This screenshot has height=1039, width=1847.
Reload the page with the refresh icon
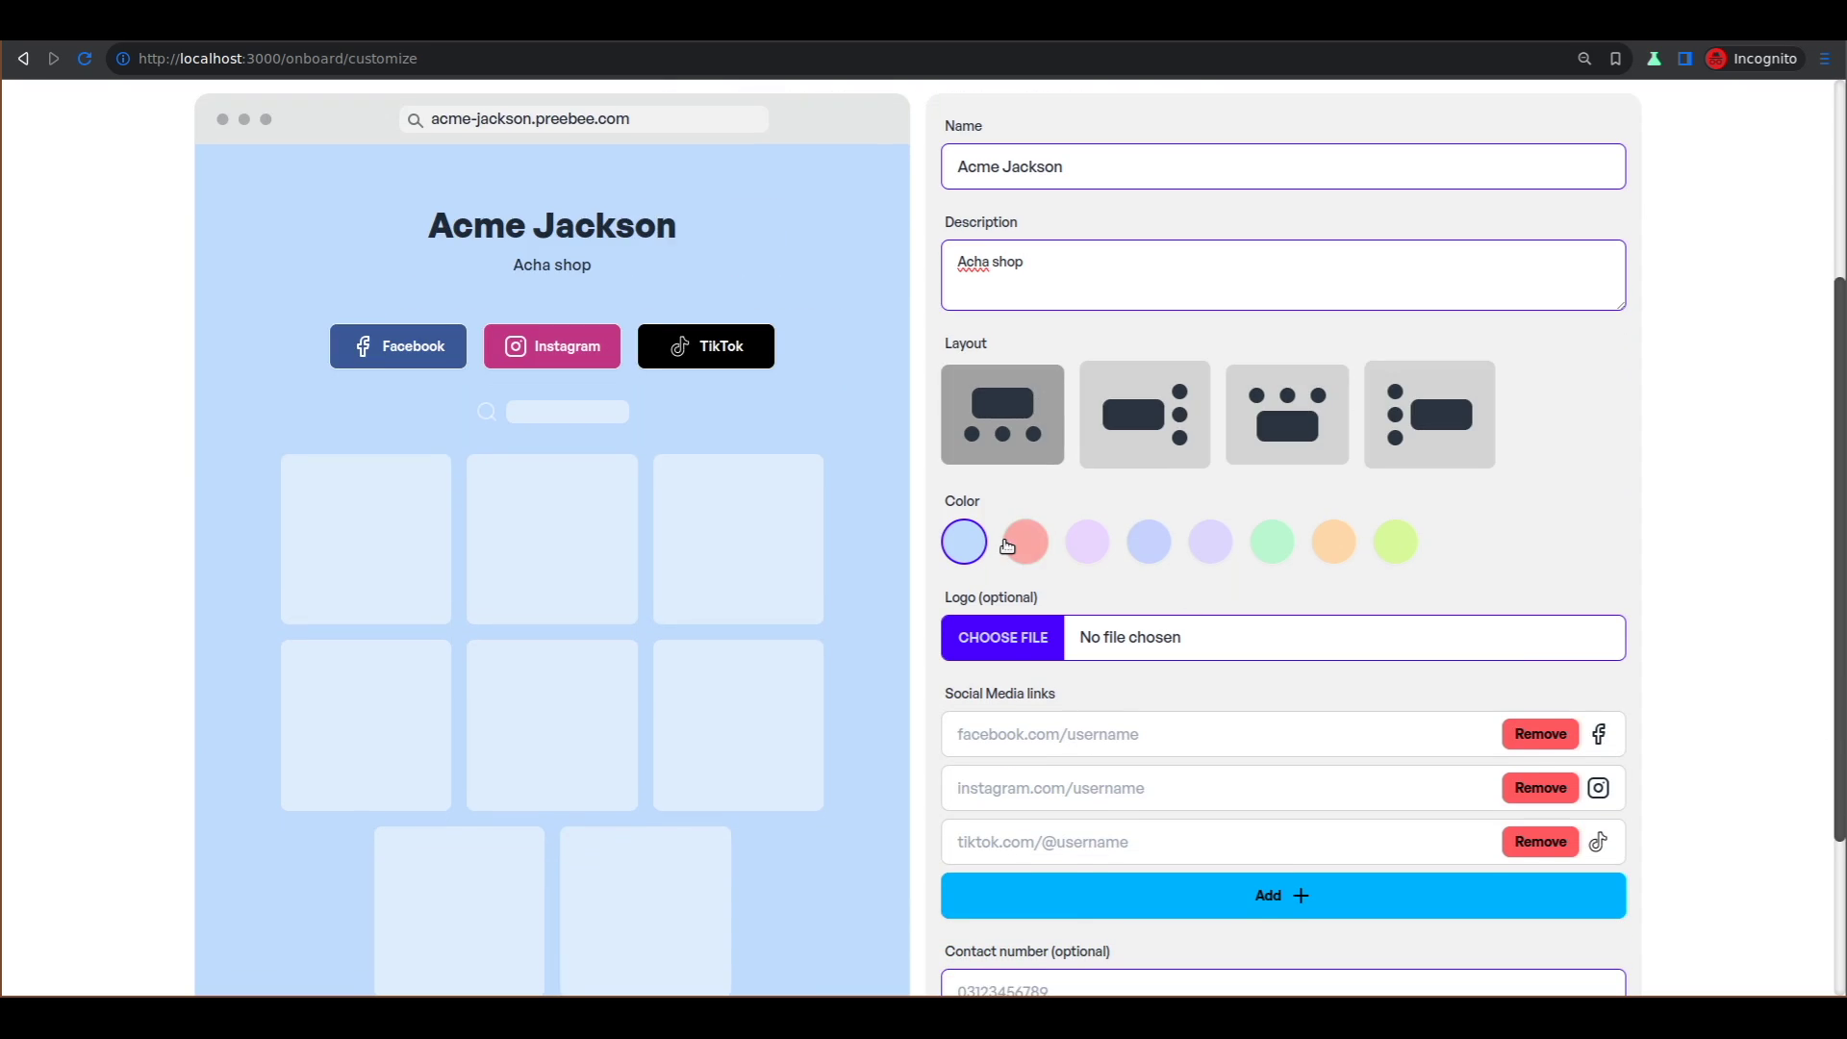tap(85, 59)
